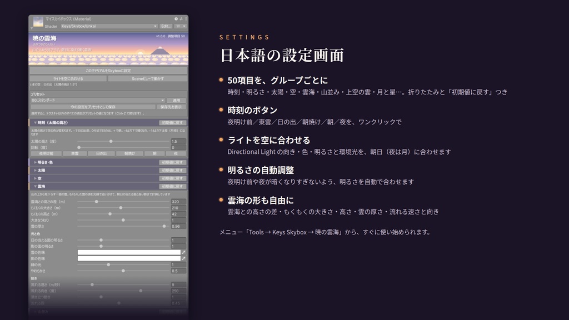Click the value field showing 42
This screenshot has width=569, height=320.
(178, 214)
